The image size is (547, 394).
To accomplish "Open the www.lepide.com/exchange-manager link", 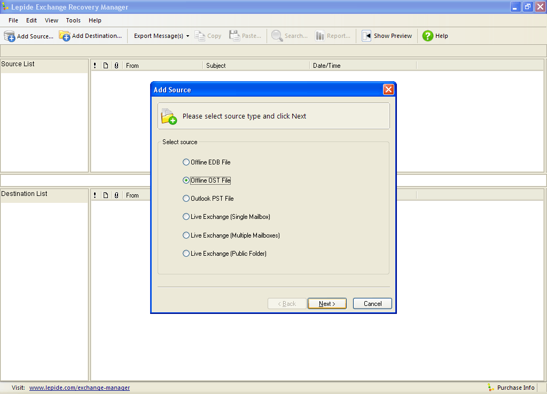I will click(x=80, y=388).
